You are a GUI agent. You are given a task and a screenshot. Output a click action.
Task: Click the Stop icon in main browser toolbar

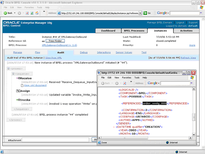27,13
